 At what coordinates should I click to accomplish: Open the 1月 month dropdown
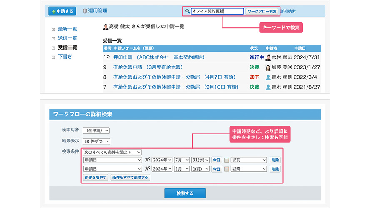coord(182,169)
